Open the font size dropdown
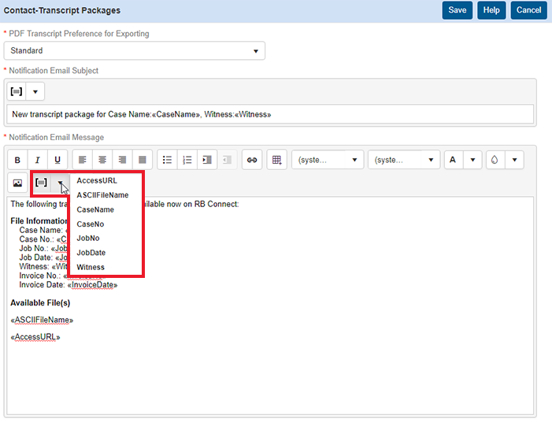This screenshot has width=552, height=422. 404,160
